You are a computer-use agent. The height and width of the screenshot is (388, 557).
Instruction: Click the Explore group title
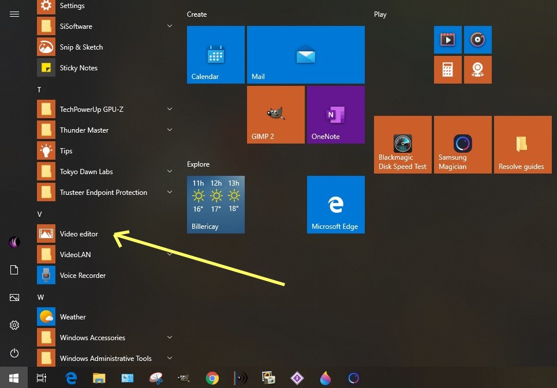(x=198, y=164)
